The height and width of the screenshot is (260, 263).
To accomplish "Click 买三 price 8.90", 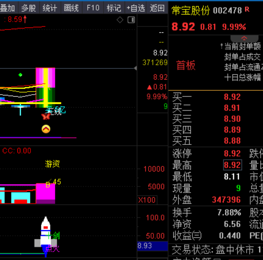I will point(232,119).
